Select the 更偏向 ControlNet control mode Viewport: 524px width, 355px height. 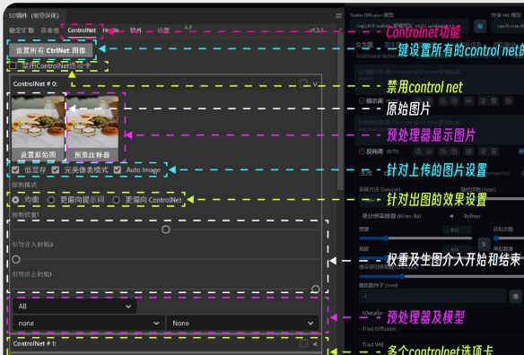click(116, 200)
